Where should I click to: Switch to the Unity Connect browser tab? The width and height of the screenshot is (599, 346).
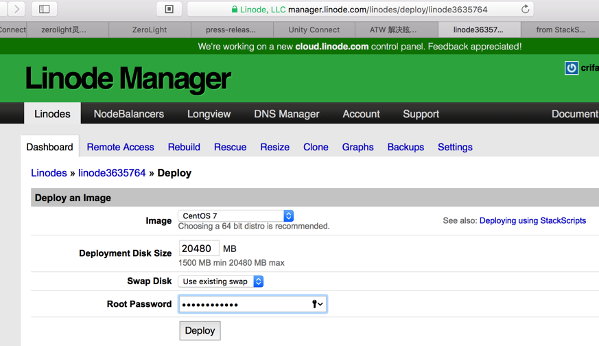[x=314, y=30]
